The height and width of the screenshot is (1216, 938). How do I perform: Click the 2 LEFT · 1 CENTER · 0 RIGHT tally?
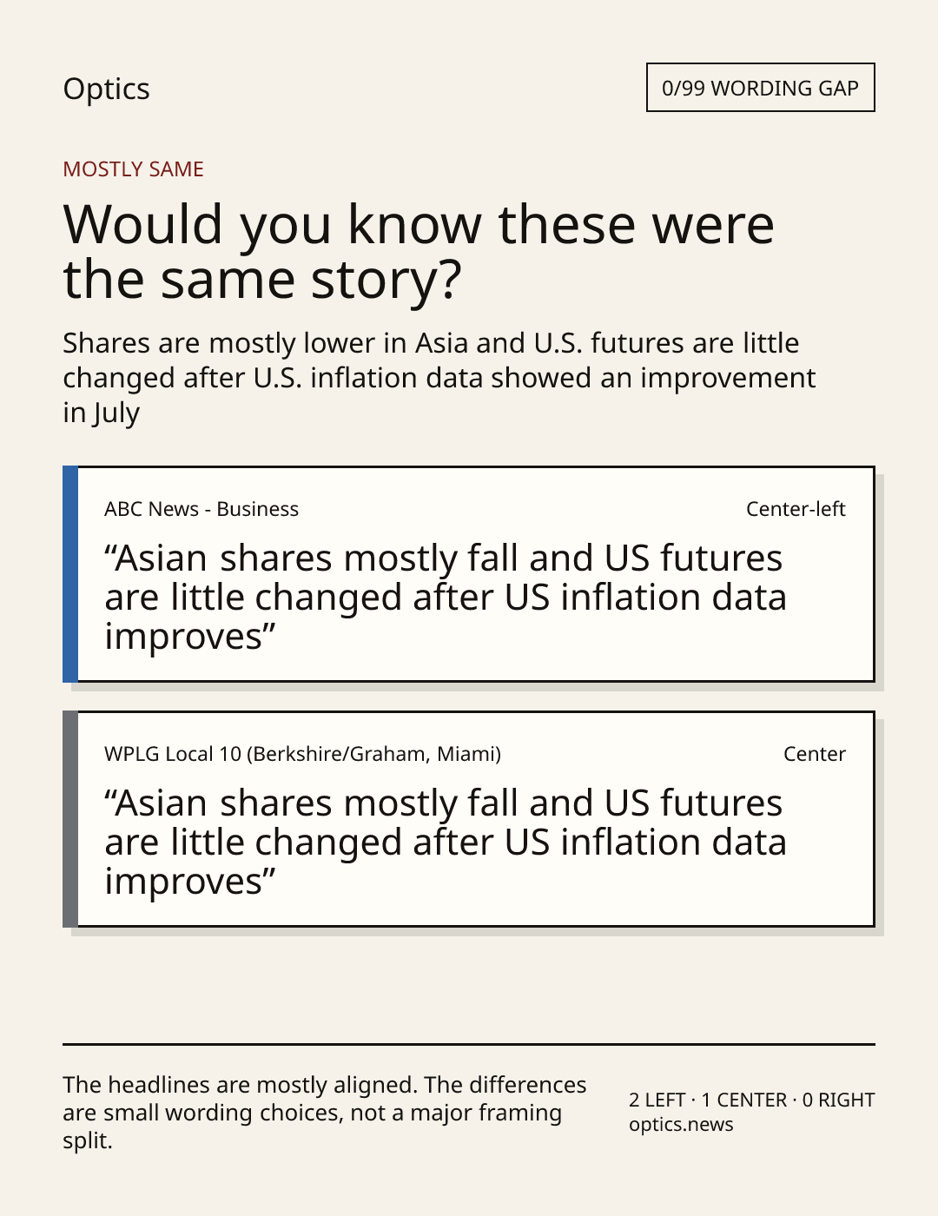(751, 1100)
